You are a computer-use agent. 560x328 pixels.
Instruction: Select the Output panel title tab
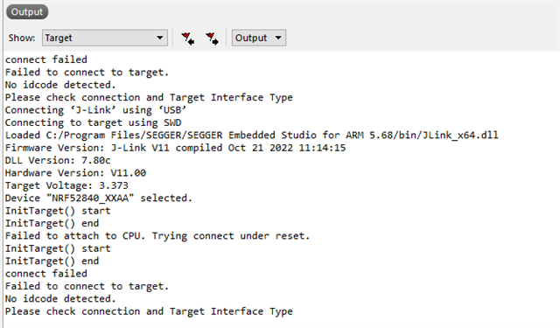[27, 12]
